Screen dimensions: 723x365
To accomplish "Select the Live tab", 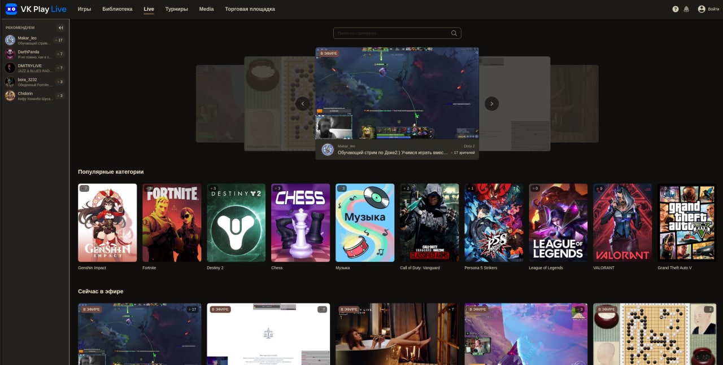I will click(149, 9).
